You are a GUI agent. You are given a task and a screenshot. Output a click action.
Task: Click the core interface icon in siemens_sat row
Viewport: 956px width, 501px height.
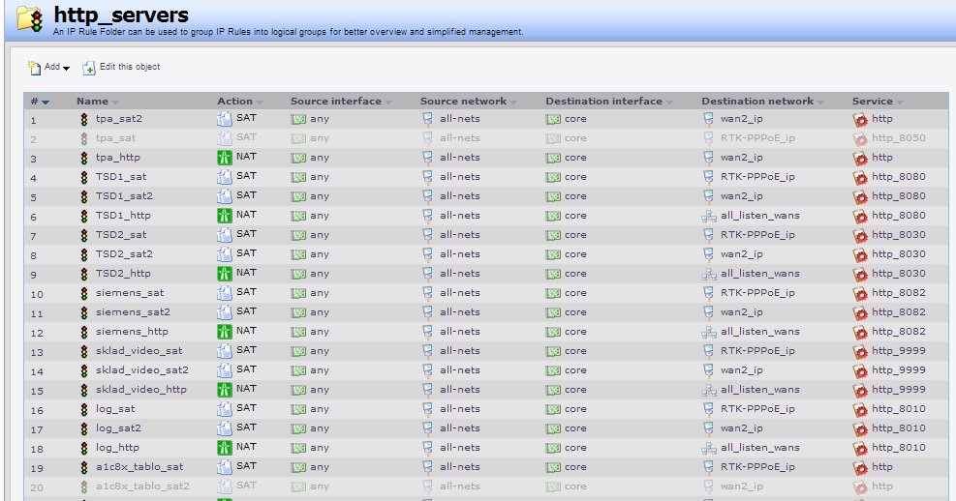(x=553, y=293)
